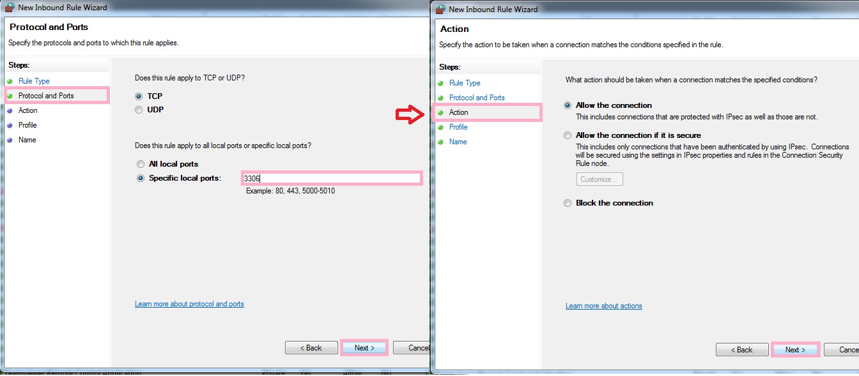Click the firewall icon in right wizard title bar

point(440,9)
